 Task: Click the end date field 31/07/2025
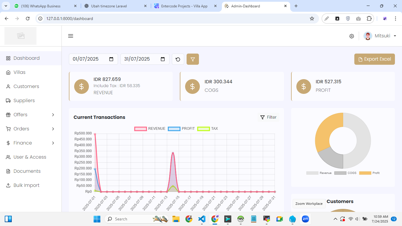[x=145, y=59]
